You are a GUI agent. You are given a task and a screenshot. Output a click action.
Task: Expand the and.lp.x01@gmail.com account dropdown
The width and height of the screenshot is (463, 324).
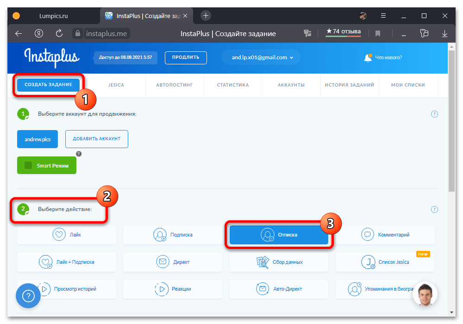tap(261, 57)
